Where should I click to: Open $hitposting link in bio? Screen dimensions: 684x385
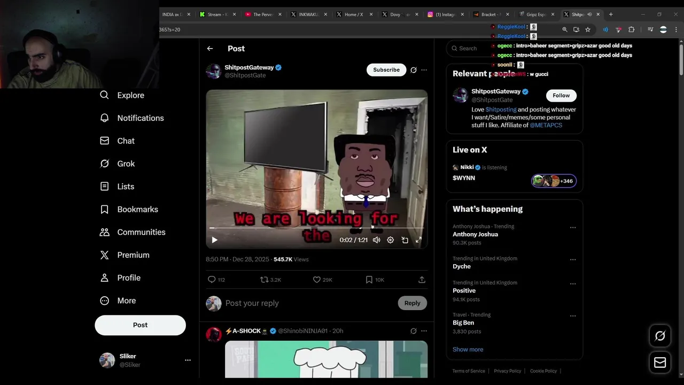tap(501, 110)
